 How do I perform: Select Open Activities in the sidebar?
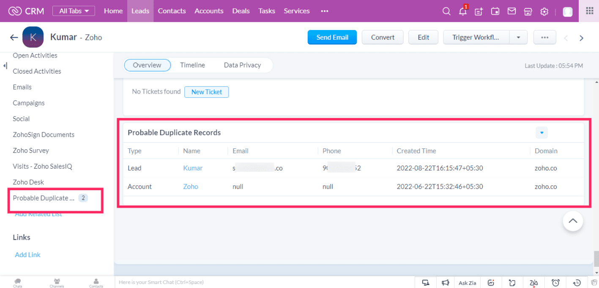coord(35,55)
